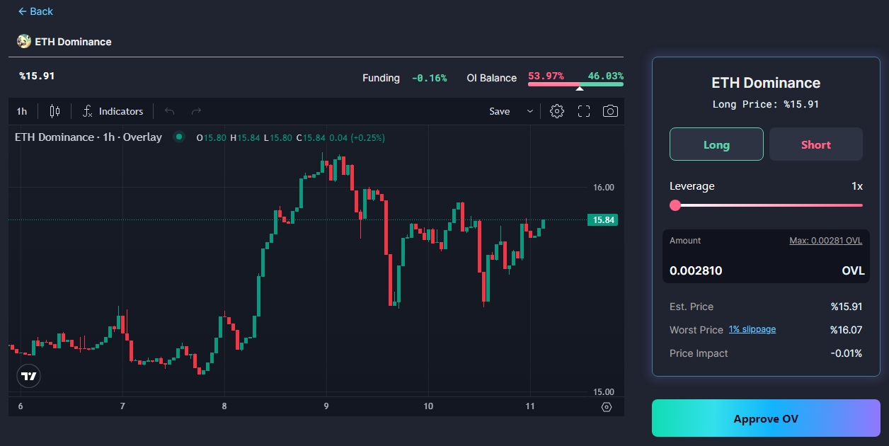Click the Approve OV button
This screenshot has width=889, height=446.
[766, 418]
